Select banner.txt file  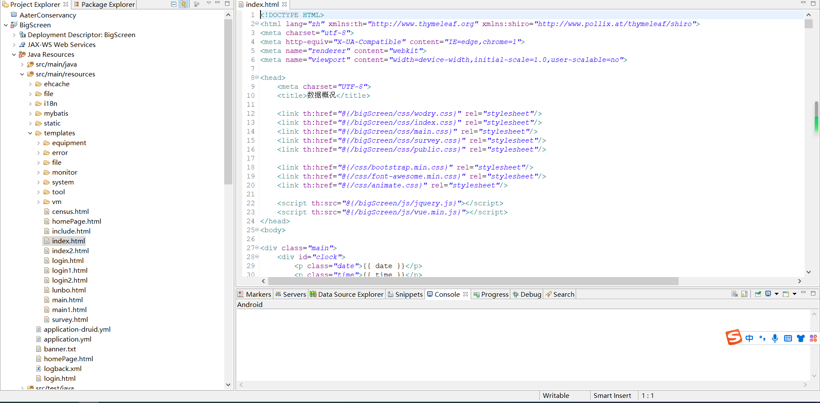pyautogui.click(x=60, y=349)
